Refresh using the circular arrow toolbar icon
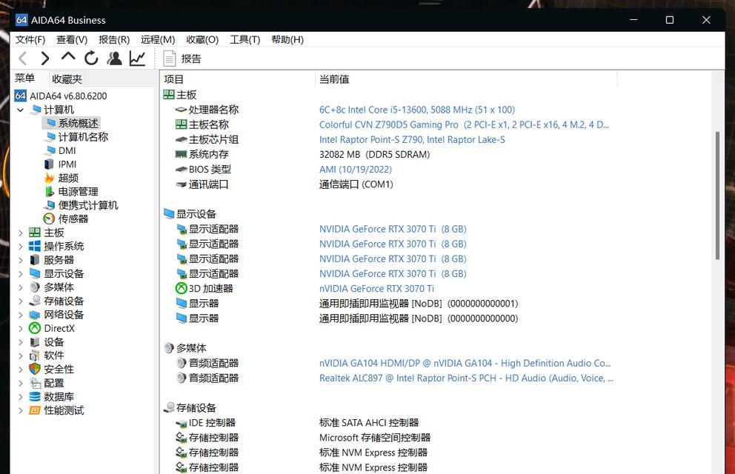 pyautogui.click(x=91, y=58)
